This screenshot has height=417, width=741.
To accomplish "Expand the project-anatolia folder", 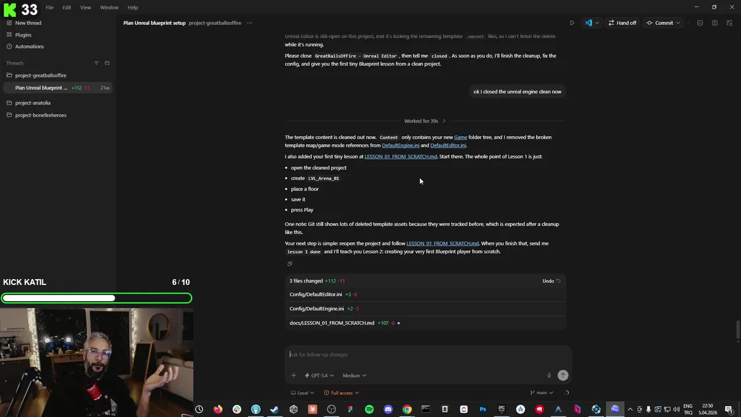I will tap(32, 103).
